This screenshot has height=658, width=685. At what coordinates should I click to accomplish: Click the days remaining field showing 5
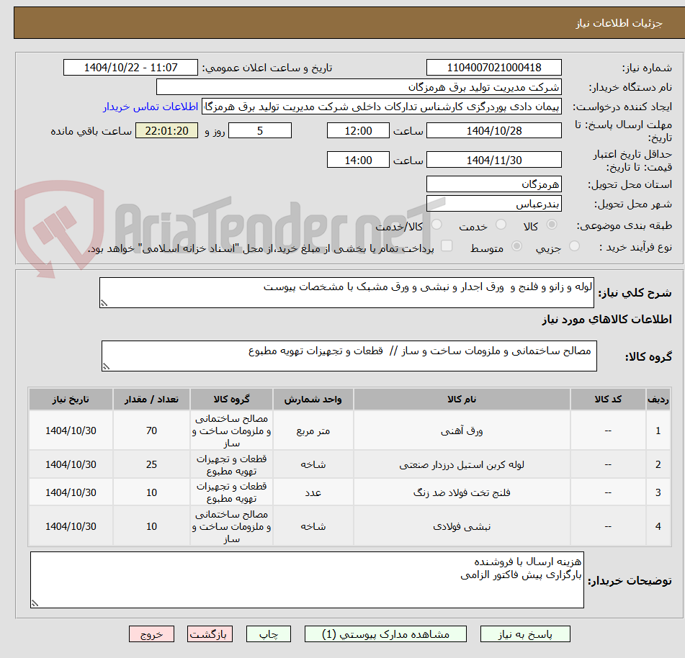(x=260, y=130)
